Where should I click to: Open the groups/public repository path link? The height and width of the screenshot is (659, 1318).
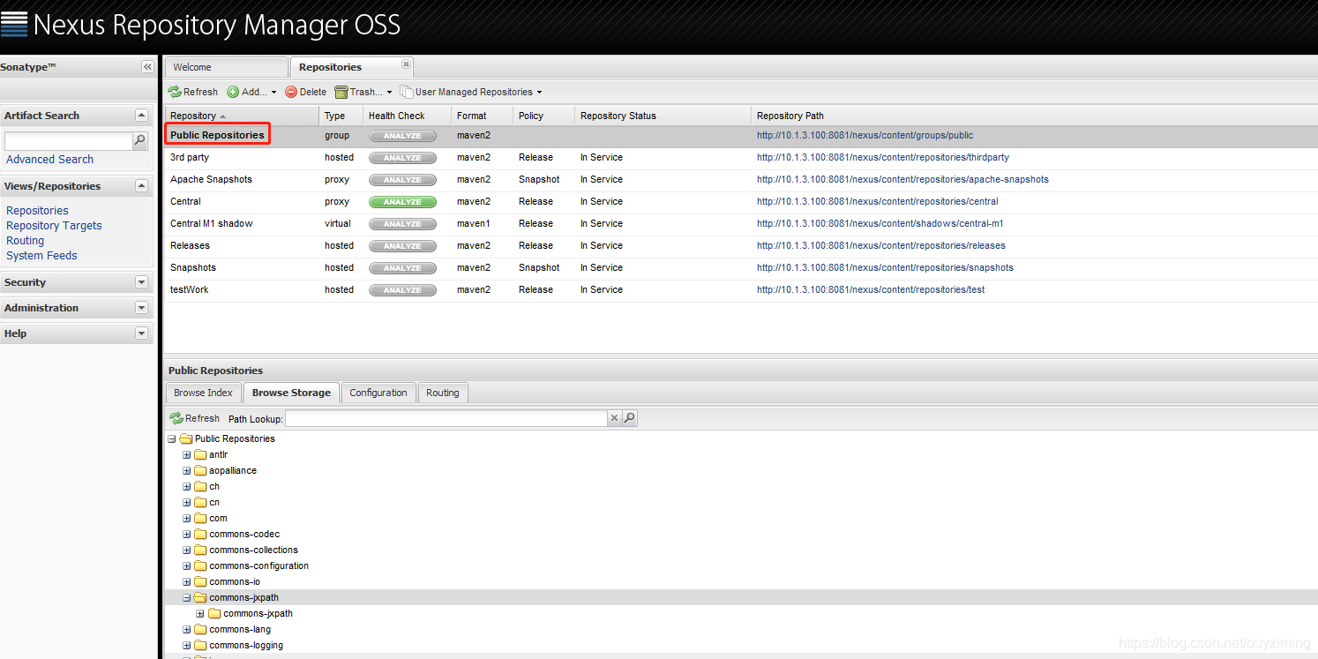[865, 136]
